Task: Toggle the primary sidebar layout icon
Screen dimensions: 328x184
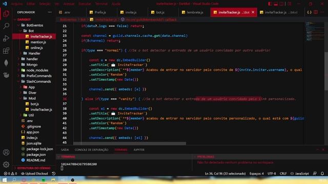Action: tap(270, 4)
